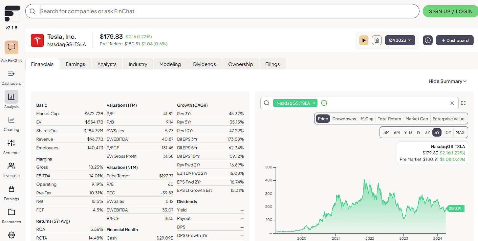Click the search magnifier in top bar

[x=33, y=11]
